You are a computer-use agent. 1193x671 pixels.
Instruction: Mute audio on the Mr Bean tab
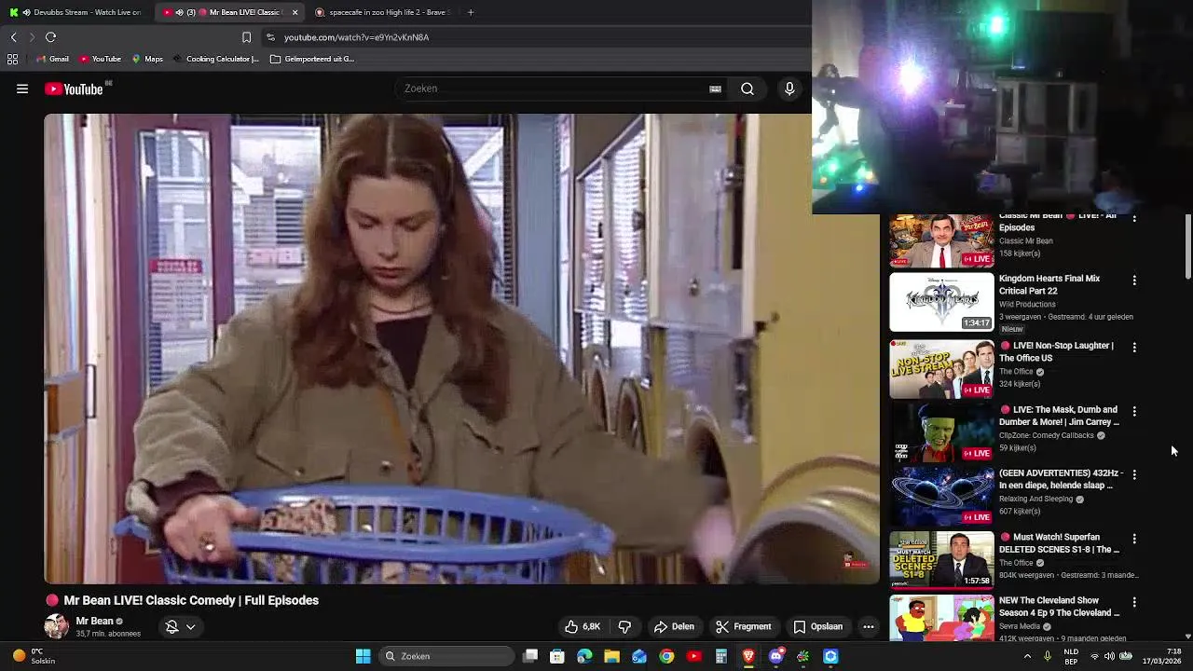(180, 12)
